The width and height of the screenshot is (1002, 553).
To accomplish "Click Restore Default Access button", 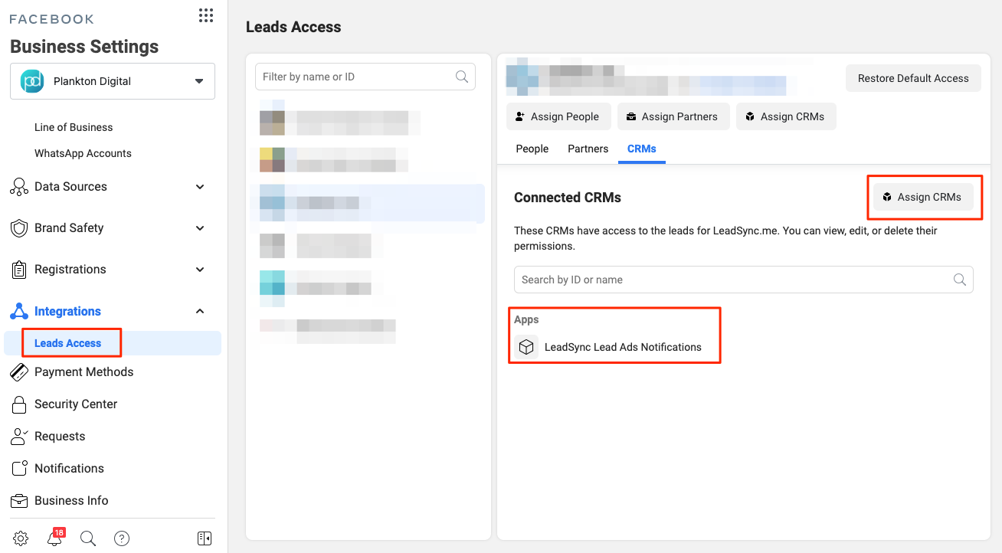I will 913,78.
